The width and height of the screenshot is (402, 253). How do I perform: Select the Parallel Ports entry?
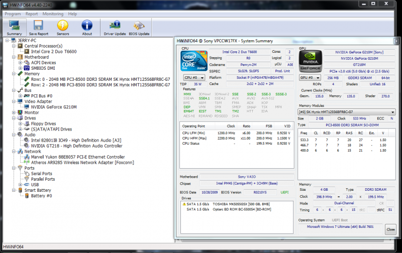point(43,179)
